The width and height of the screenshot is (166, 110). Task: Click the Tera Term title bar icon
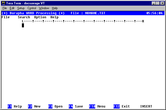coord(4,3)
